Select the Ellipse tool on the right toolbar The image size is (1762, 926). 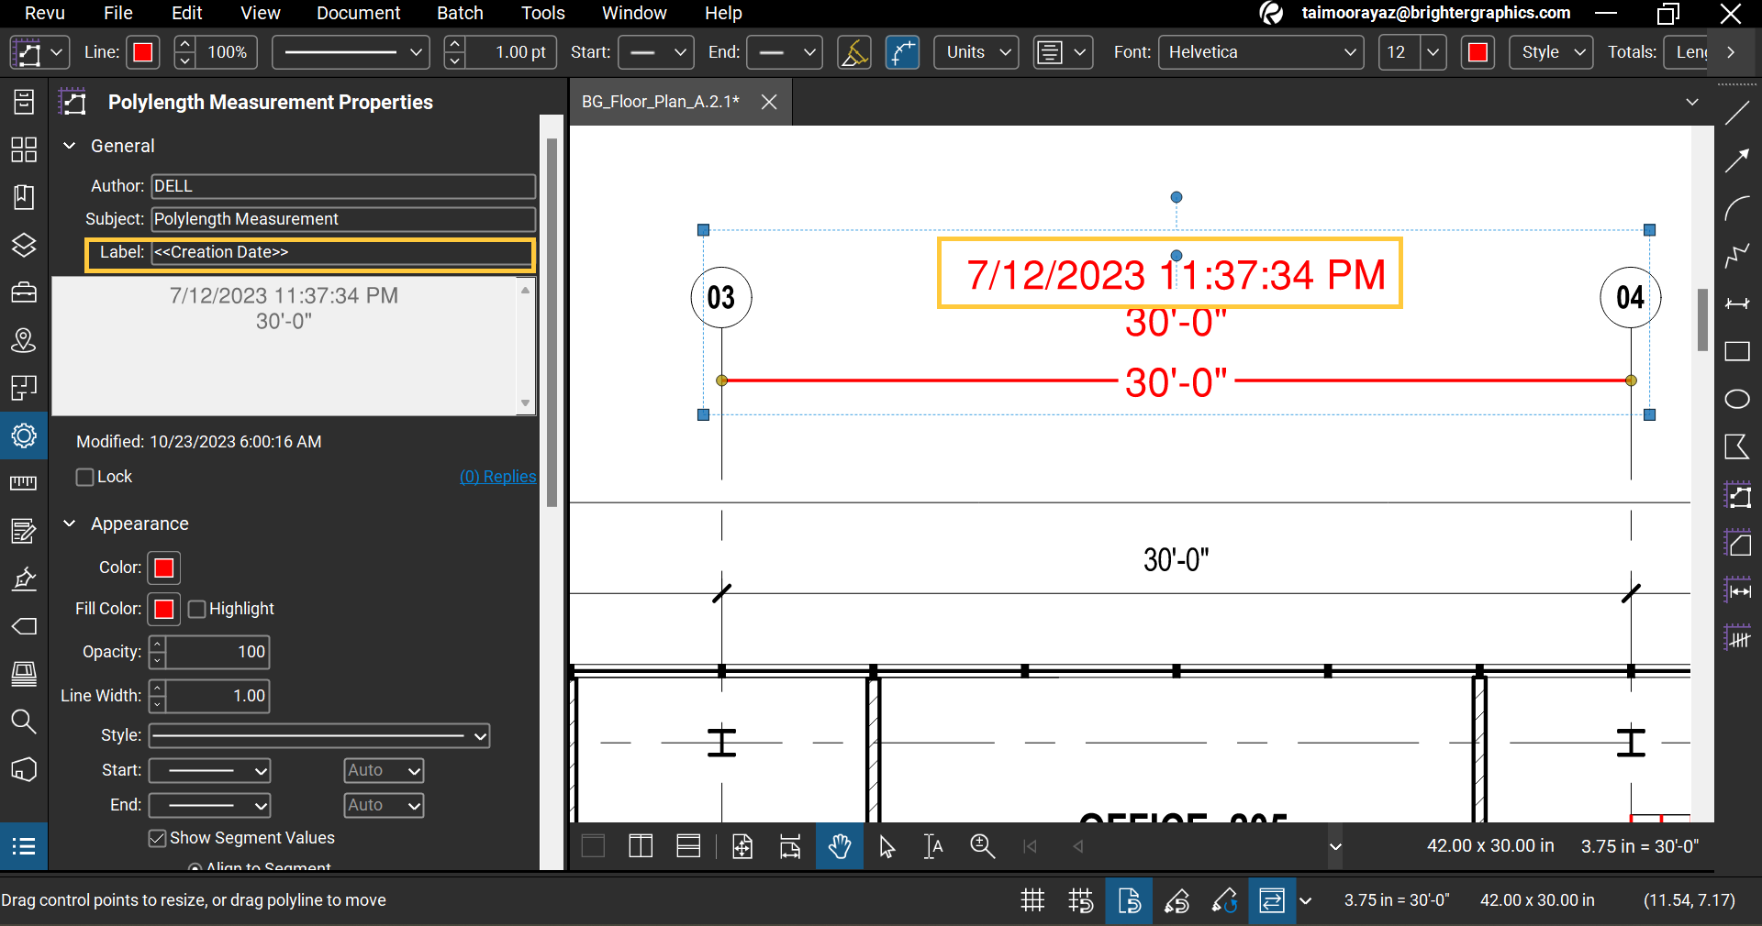point(1737,400)
